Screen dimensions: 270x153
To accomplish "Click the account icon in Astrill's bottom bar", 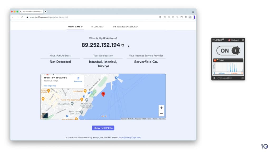I will (214, 78).
